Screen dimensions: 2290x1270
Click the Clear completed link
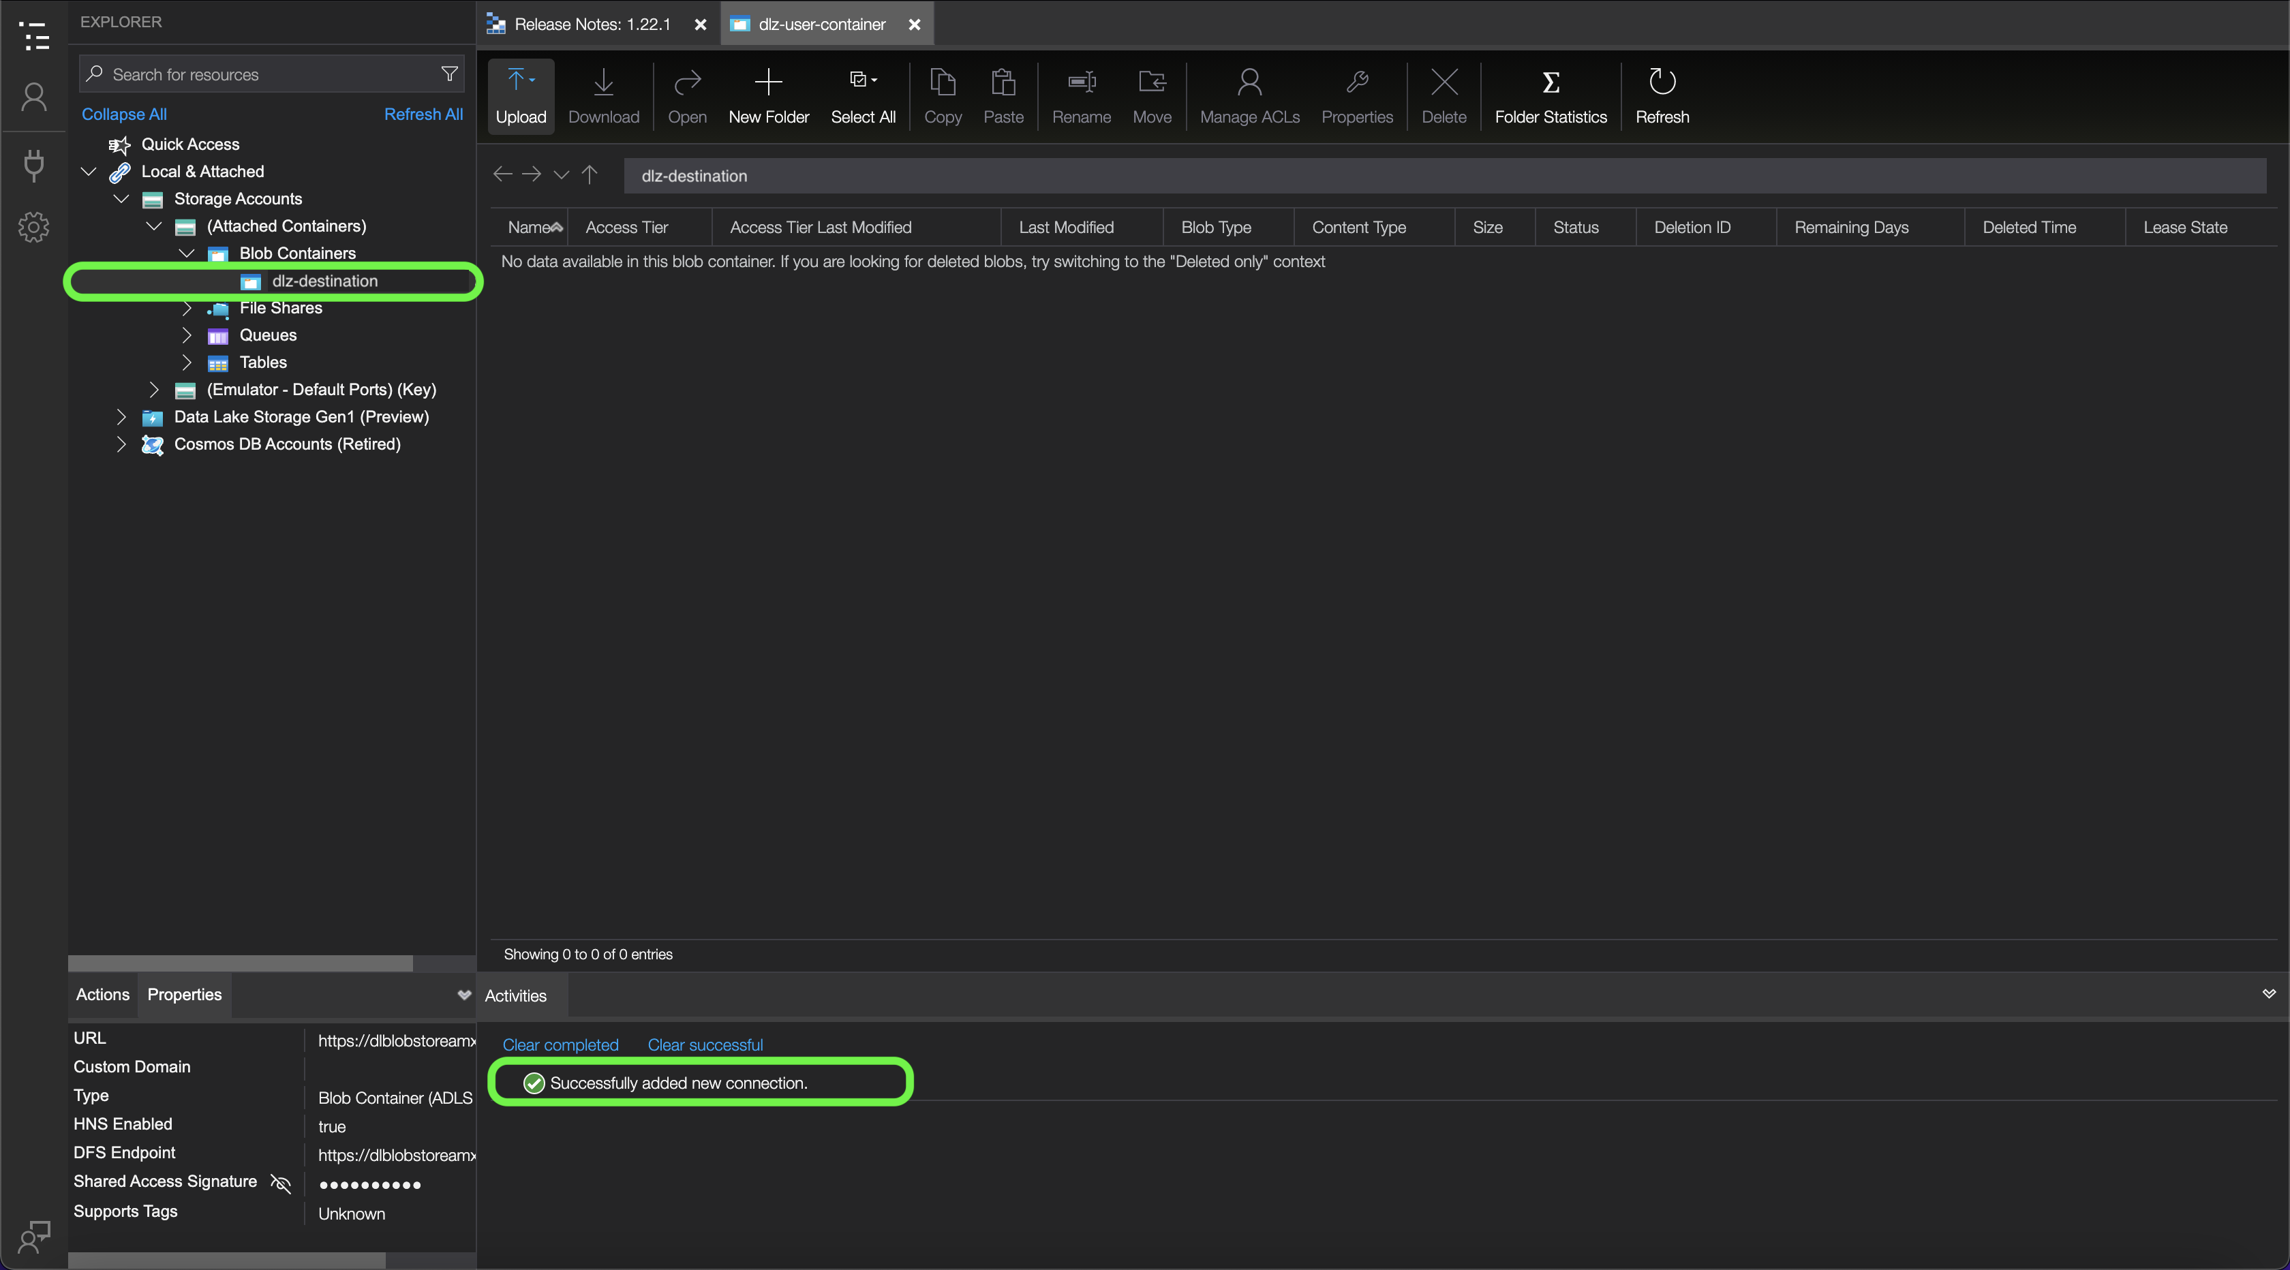(560, 1044)
